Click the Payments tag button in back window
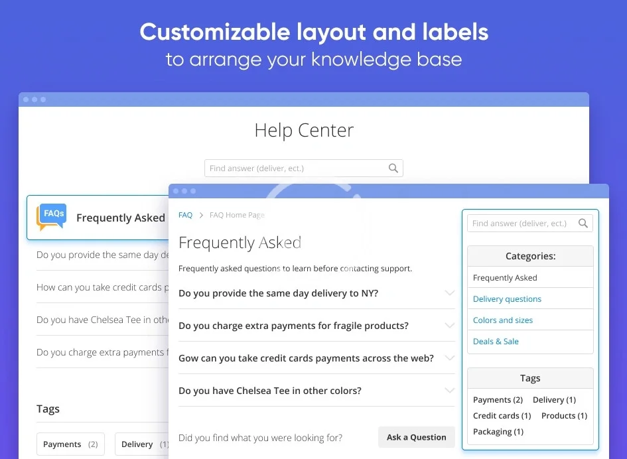The width and height of the screenshot is (627, 459). pyautogui.click(x=70, y=444)
